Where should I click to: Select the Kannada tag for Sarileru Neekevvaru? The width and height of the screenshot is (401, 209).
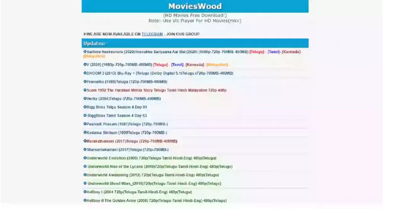pos(291,52)
